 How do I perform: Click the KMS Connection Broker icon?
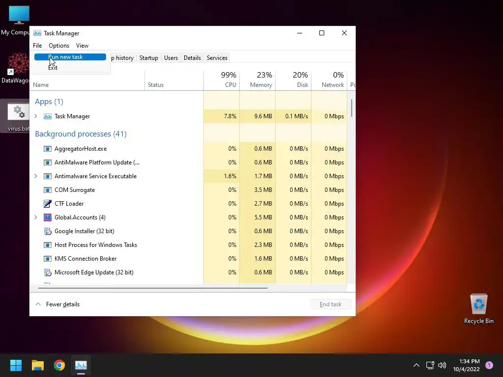[x=48, y=259]
